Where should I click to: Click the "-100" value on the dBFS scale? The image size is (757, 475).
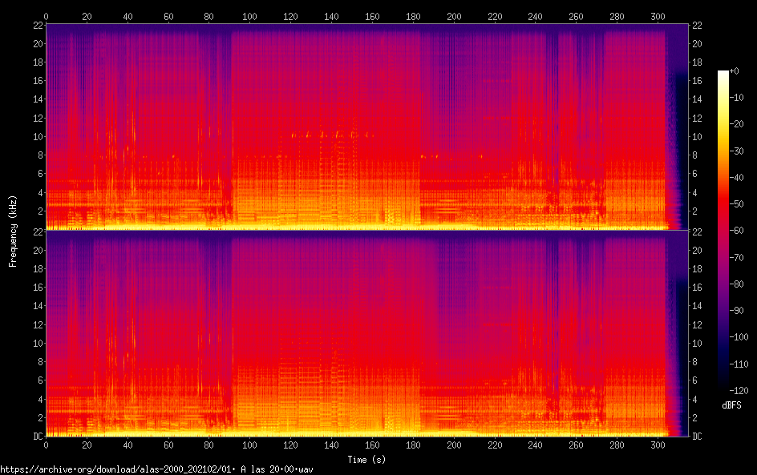739,337
